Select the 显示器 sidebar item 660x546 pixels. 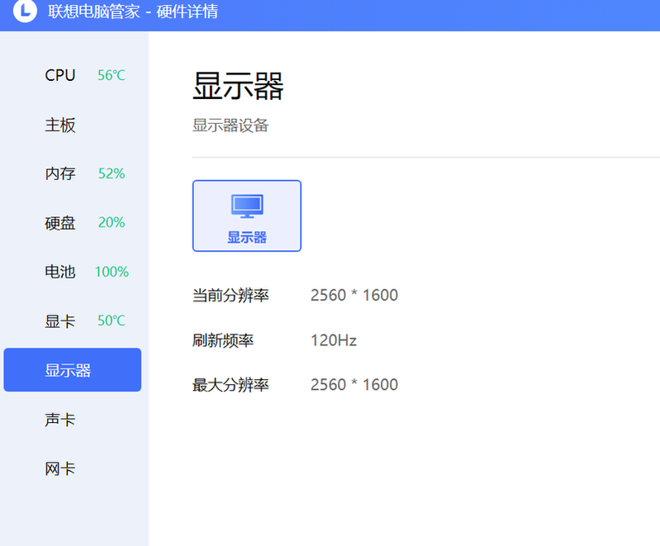[73, 369]
